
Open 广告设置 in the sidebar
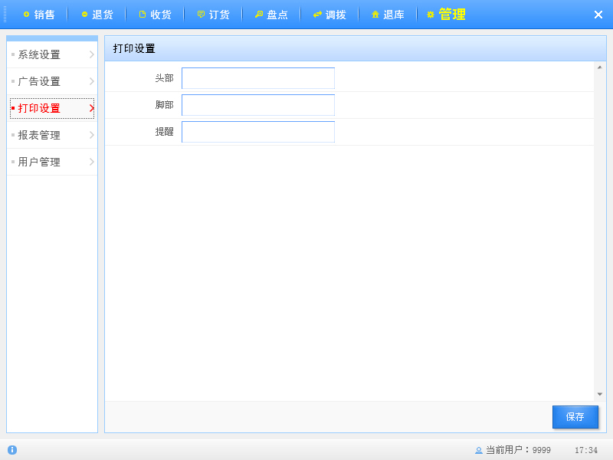(52, 81)
